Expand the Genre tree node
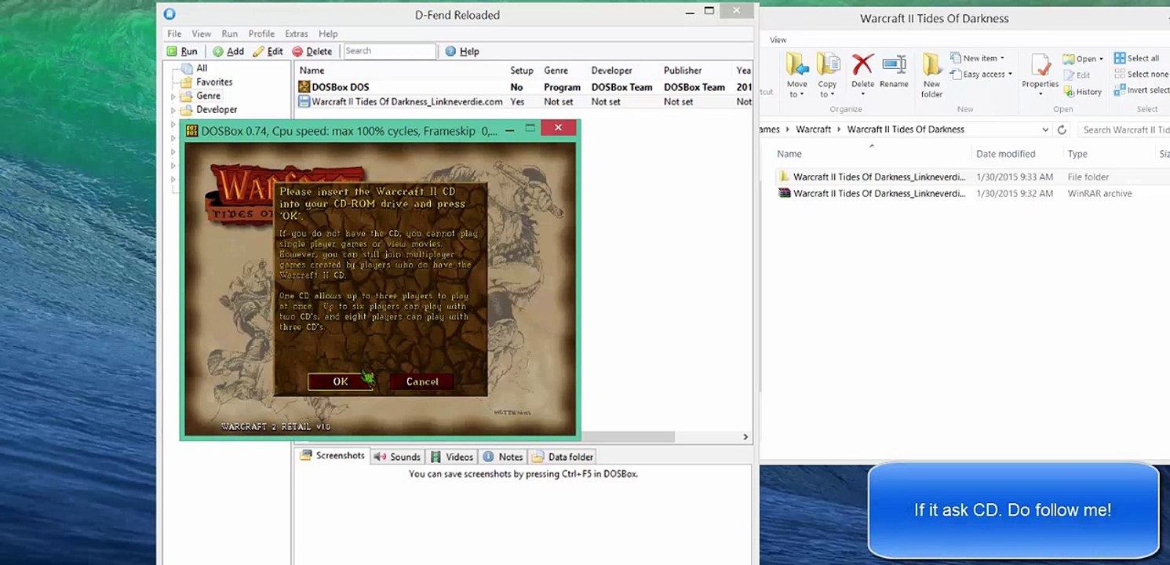This screenshot has width=1170, height=565. coord(173,97)
